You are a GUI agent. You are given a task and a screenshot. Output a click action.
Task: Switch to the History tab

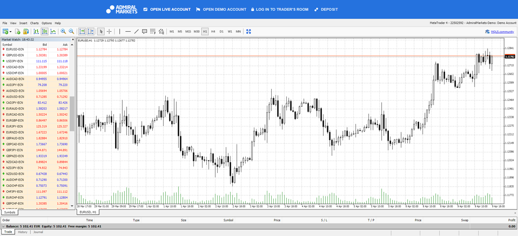point(23,232)
